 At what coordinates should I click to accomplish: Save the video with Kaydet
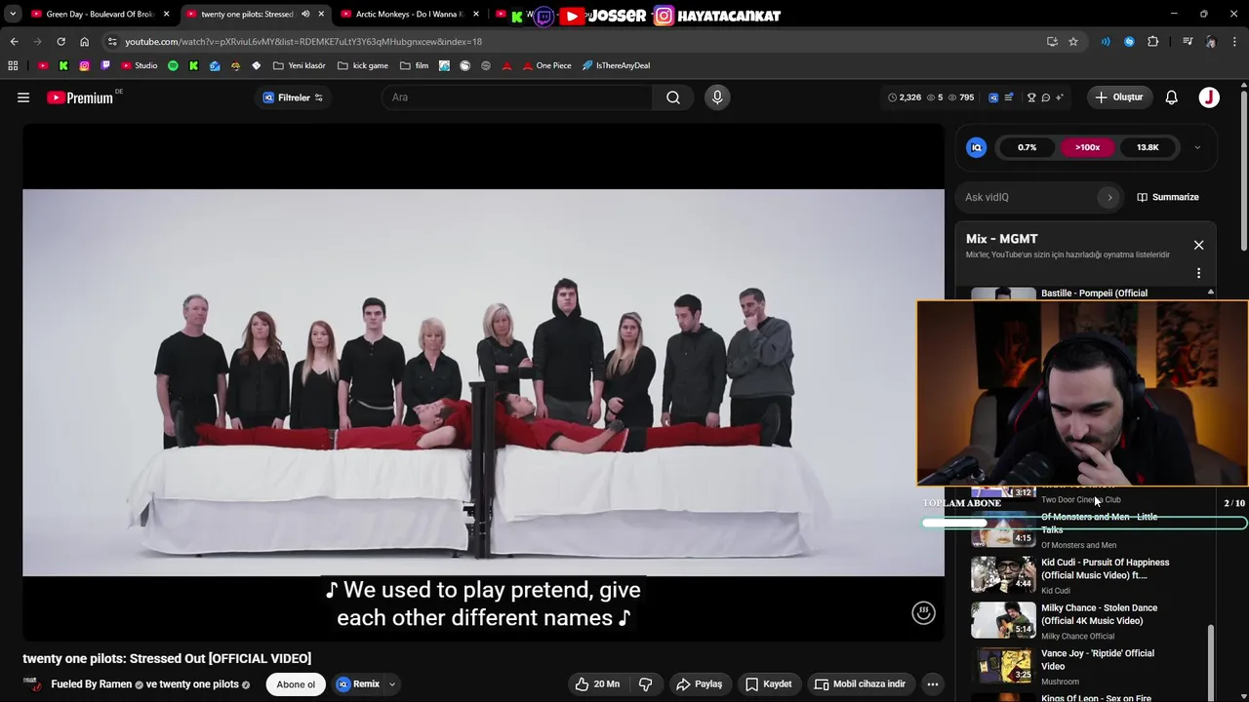(x=769, y=684)
